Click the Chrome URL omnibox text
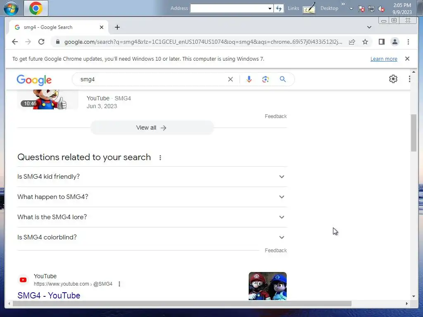The width and height of the screenshot is (423, 317). [x=203, y=42]
